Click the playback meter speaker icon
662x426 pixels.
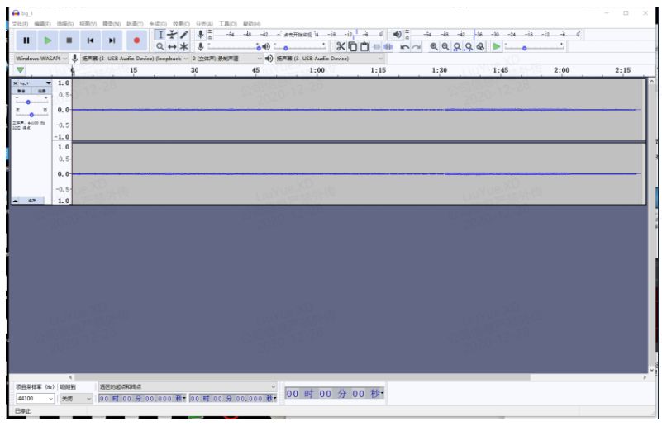398,34
